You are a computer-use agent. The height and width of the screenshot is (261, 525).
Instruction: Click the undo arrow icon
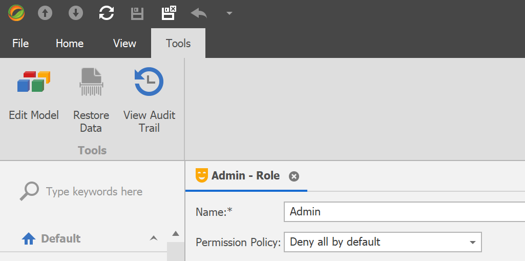coord(199,13)
